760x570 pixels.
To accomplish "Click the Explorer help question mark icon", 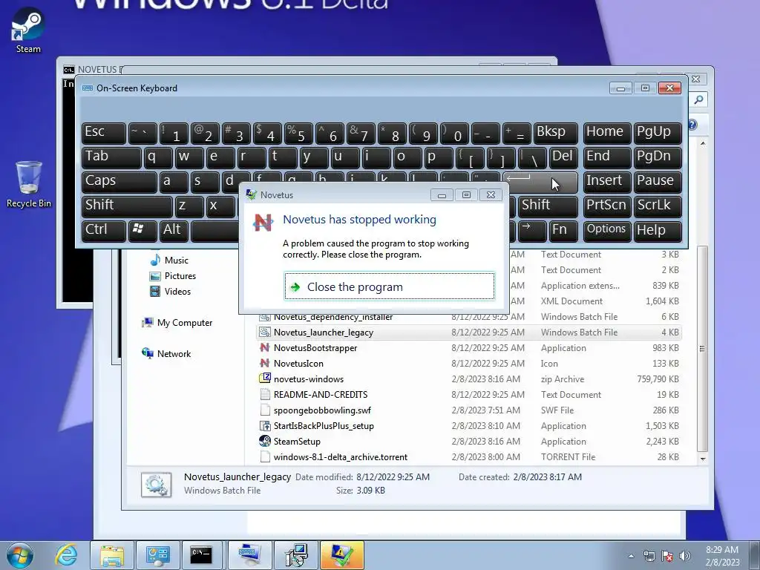I will (692, 125).
